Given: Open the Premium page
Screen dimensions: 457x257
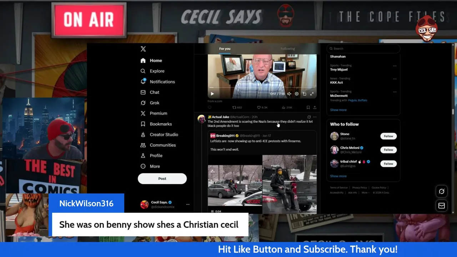Looking at the screenshot, I should click(x=154, y=114).
